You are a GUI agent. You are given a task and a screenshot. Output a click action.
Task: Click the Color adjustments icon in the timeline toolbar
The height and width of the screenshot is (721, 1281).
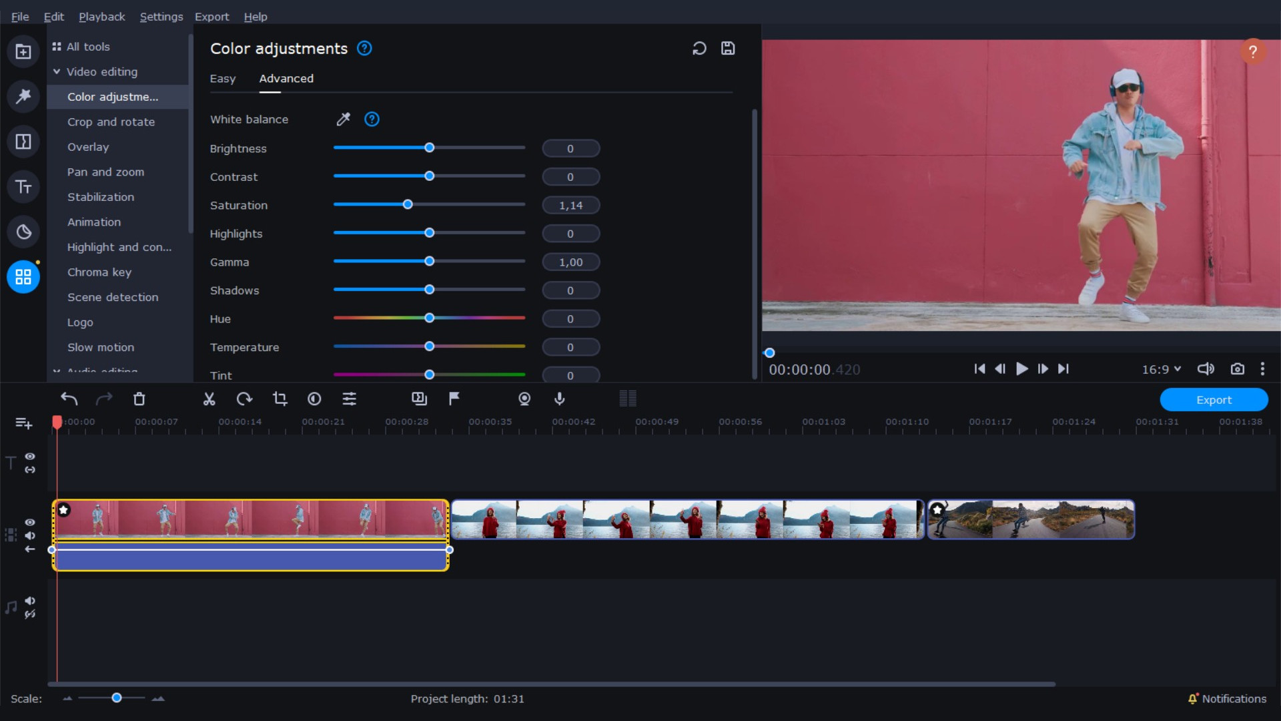pos(314,399)
